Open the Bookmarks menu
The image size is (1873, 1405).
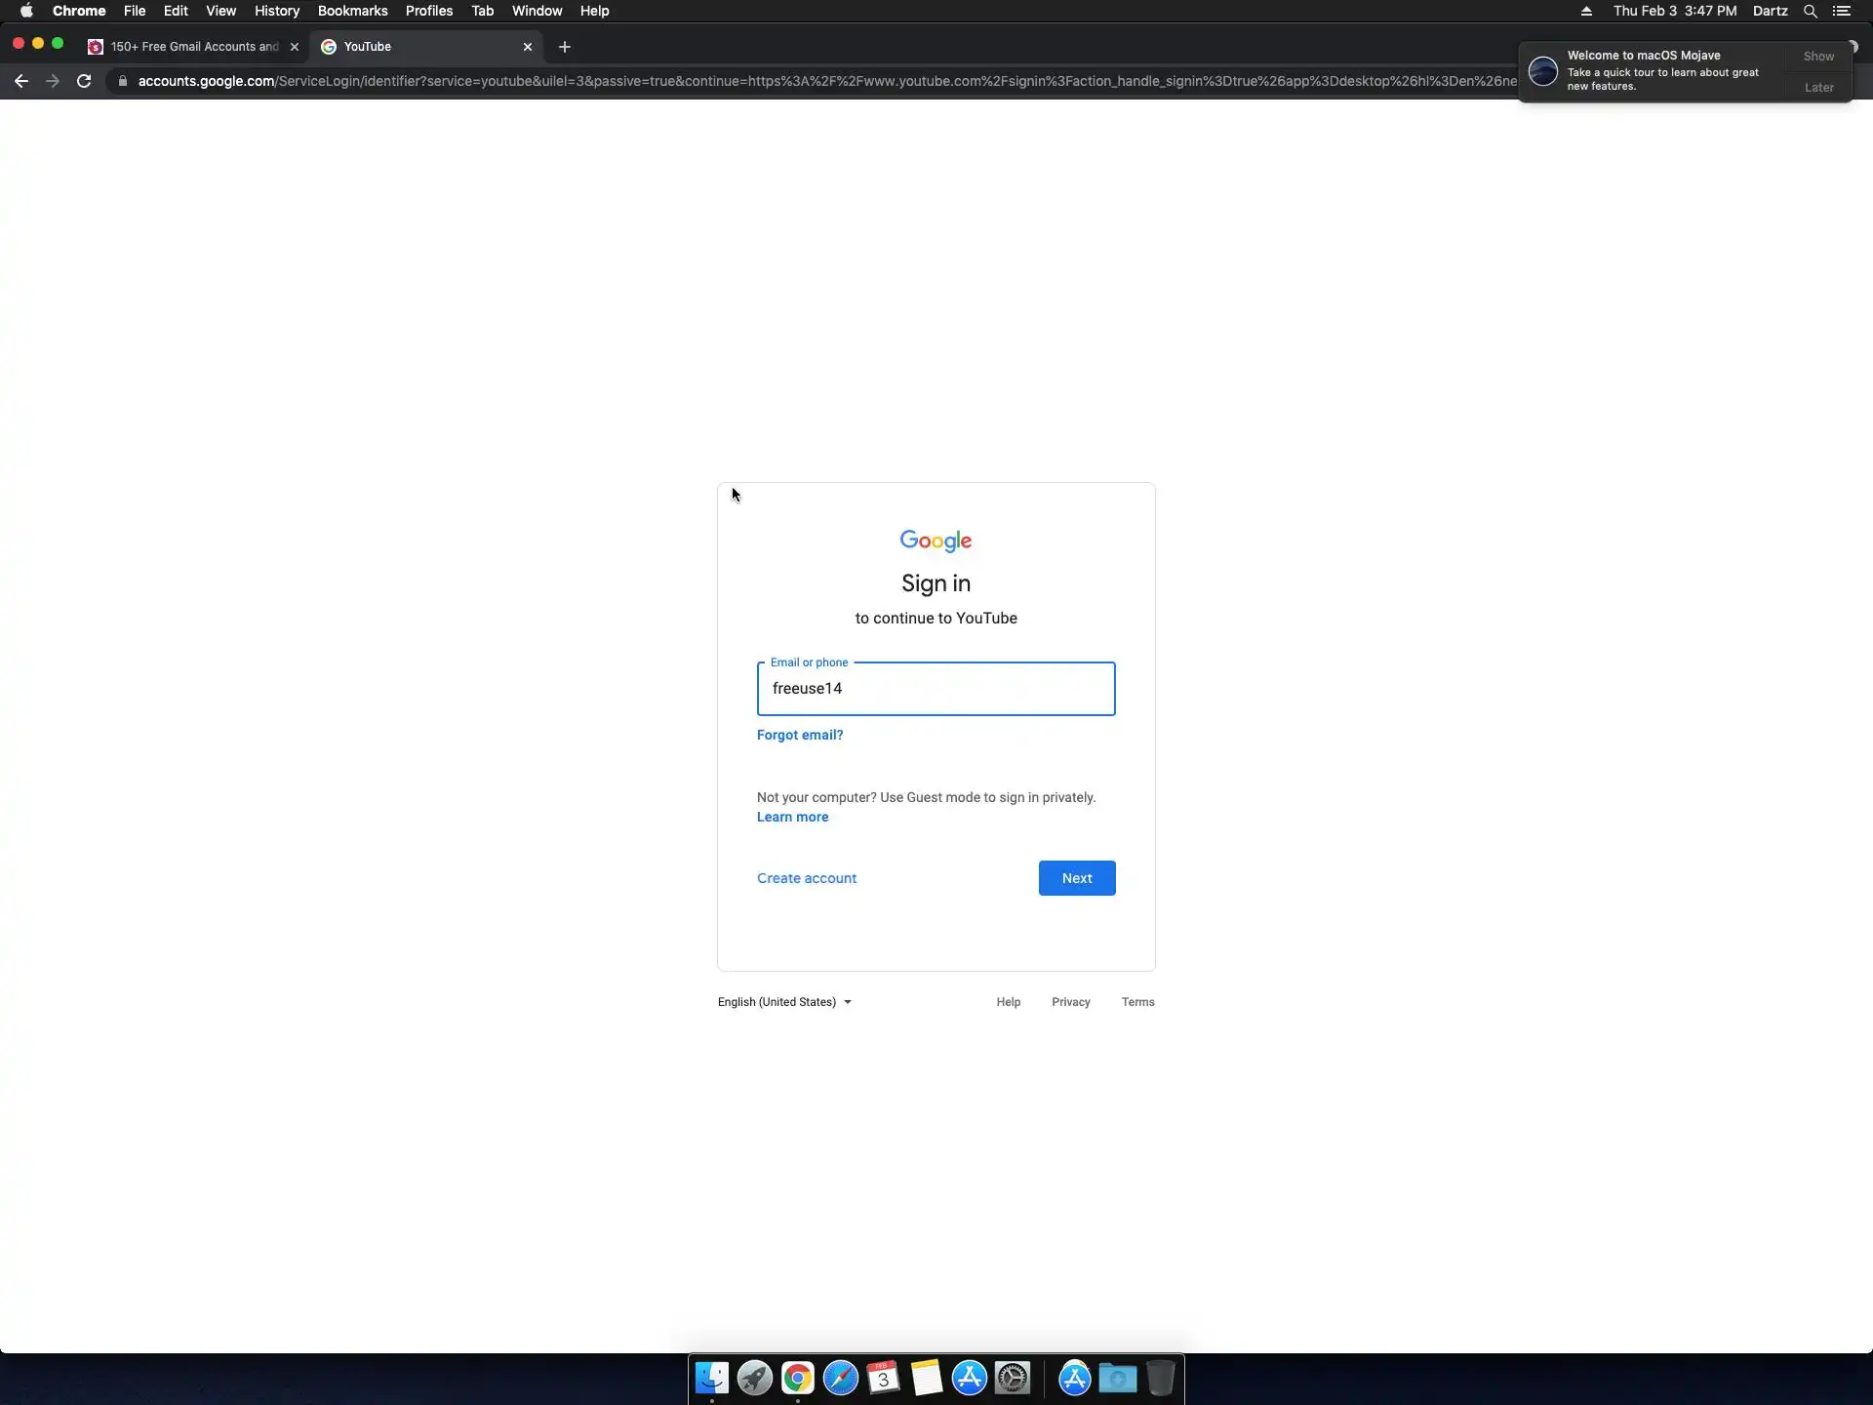(x=352, y=11)
